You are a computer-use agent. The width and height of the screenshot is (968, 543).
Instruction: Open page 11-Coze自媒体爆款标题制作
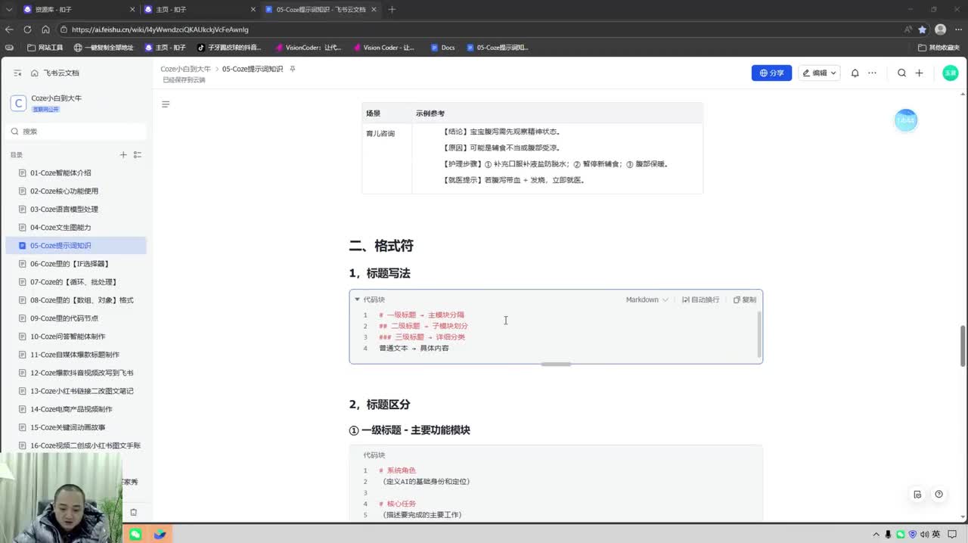click(x=76, y=355)
